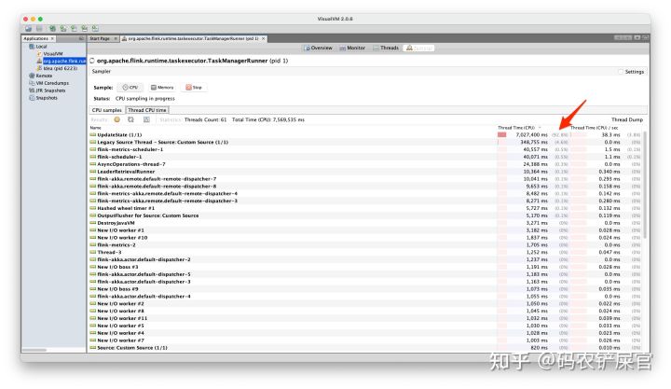Viewport: 671px width, 389px height.
Task: Click the red CPU time bar for UpdateState
Action: 501,134
